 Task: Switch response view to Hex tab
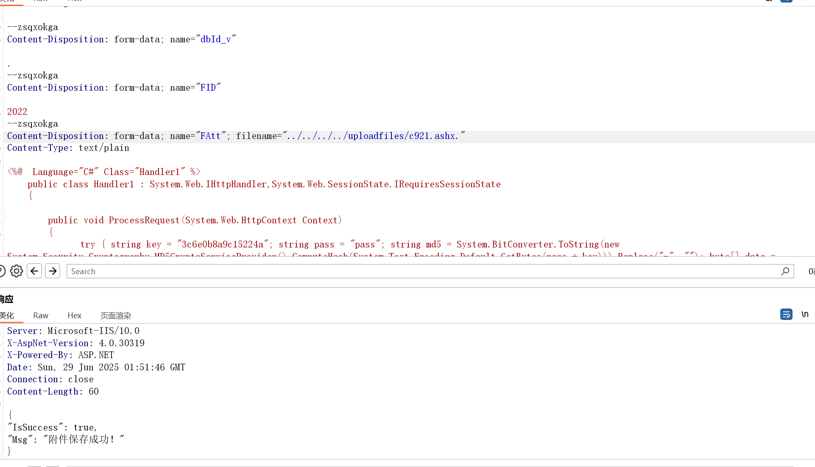pos(74,315)
